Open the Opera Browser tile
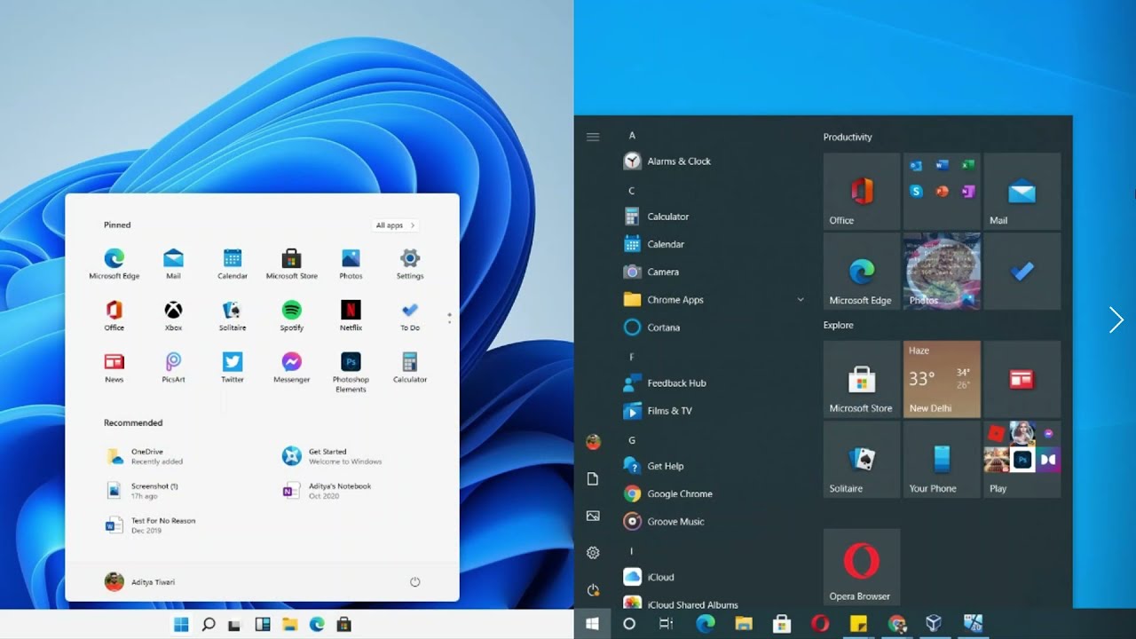 point(862,567)
